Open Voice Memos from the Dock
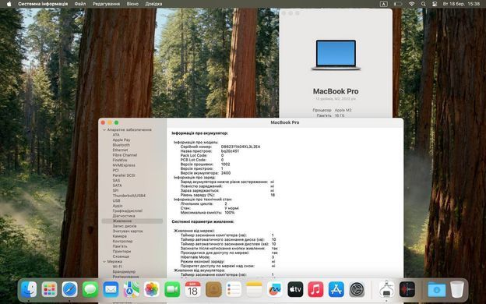Image resolution: width=486 pixels, height=304 pixels. click(407, 290)
